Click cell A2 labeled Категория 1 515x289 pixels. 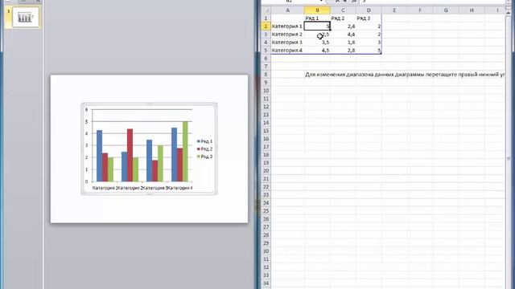[x=287, y=26]
